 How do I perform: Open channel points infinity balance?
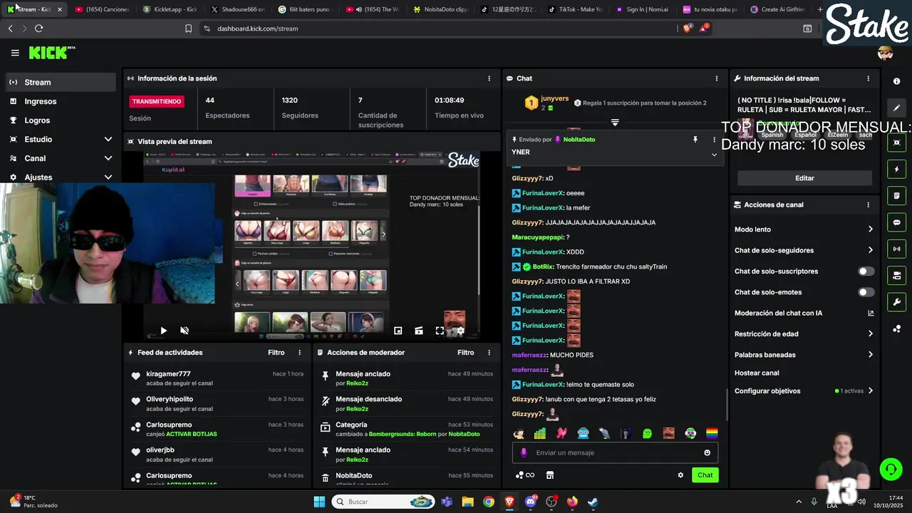point(525,475)
